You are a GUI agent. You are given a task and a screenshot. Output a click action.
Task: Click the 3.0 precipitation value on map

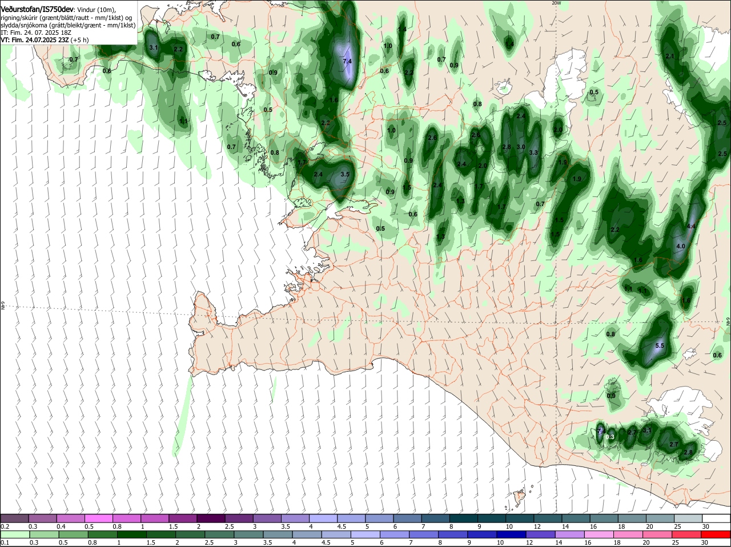tap(520, 147)
